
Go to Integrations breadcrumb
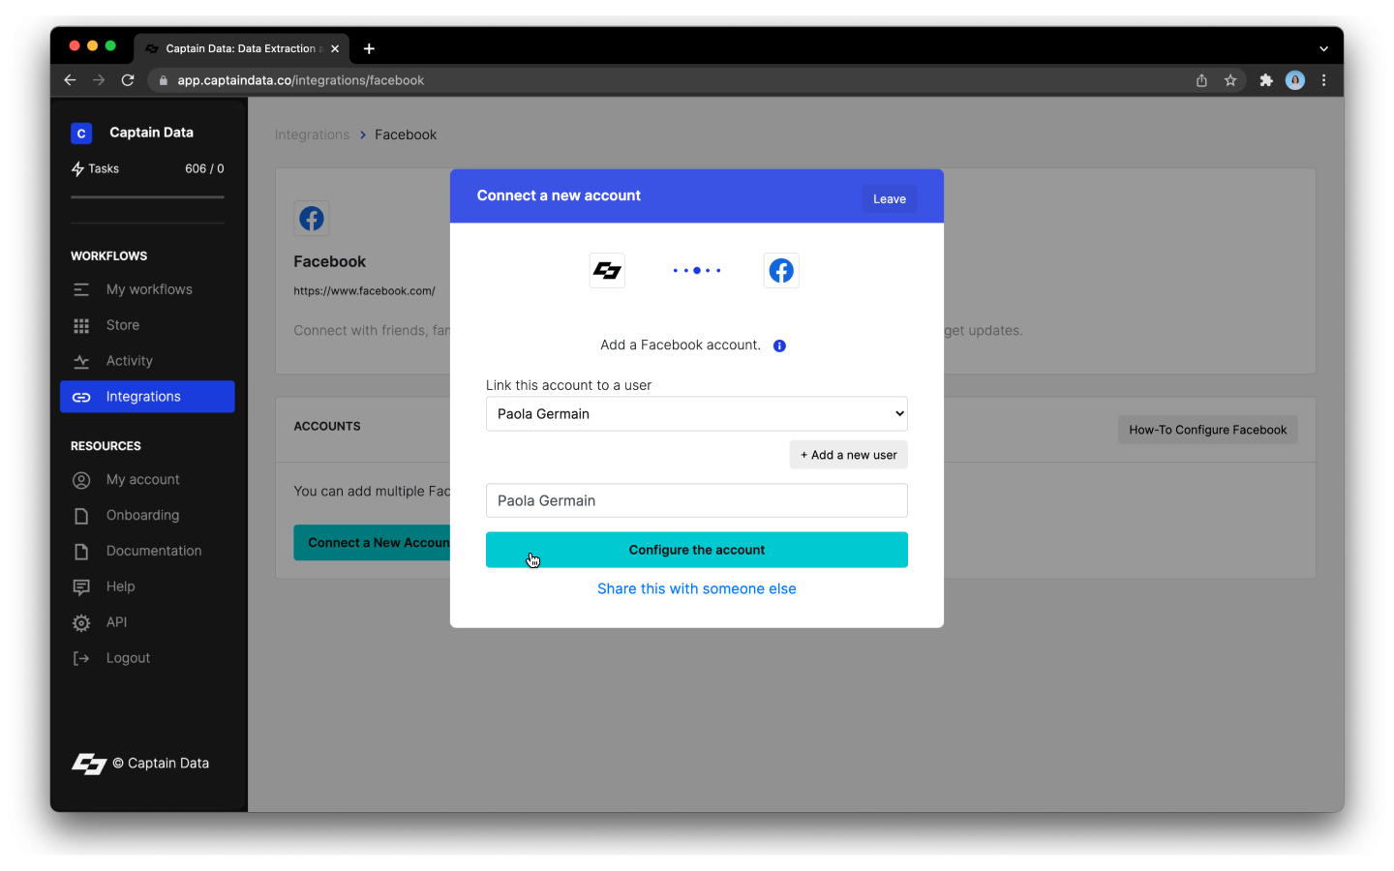point(312,135)
